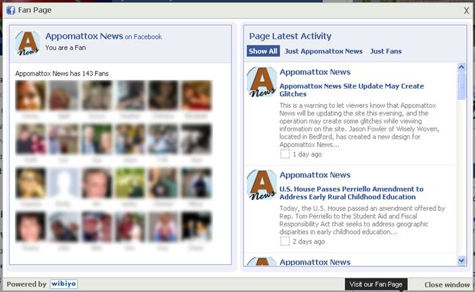Click the last fan thumbnail in the top row

(x=197, y=95)
